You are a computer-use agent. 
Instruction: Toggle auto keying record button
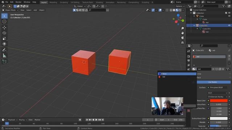click(80, 120)
